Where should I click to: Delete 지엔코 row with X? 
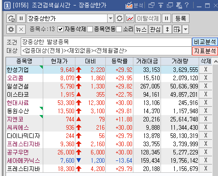point(206,119)
